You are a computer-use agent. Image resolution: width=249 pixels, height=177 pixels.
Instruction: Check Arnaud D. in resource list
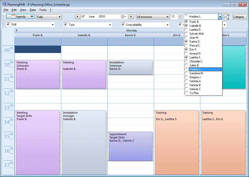(186, 53)
